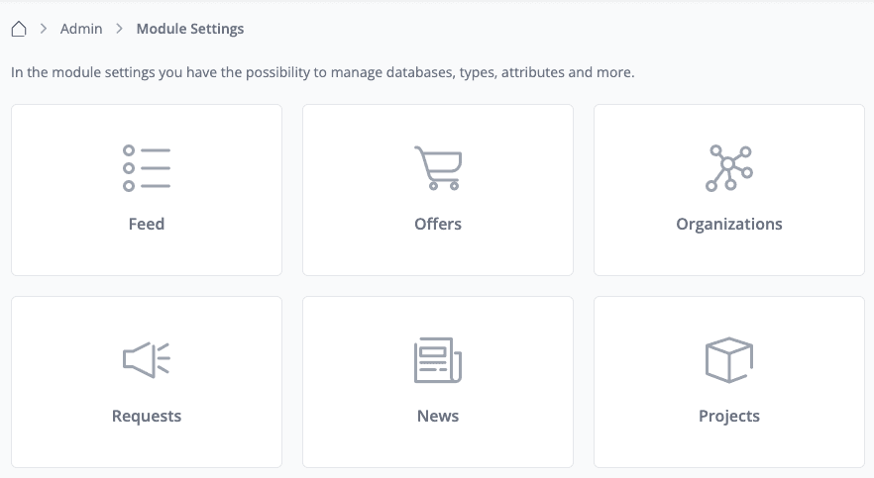Click the Offers shopping cart icon
This screenshot has height=478, width=874.
pos(438,168)
